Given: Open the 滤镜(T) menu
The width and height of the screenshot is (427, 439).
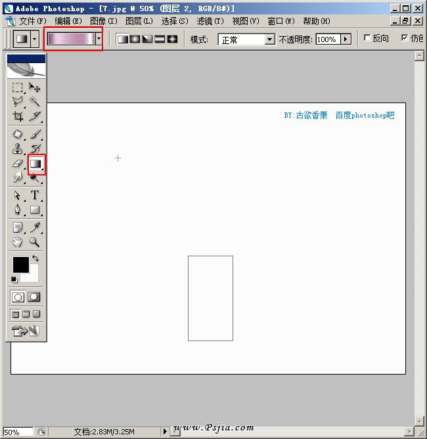Looking at the screenshot, I should [210, 21].
